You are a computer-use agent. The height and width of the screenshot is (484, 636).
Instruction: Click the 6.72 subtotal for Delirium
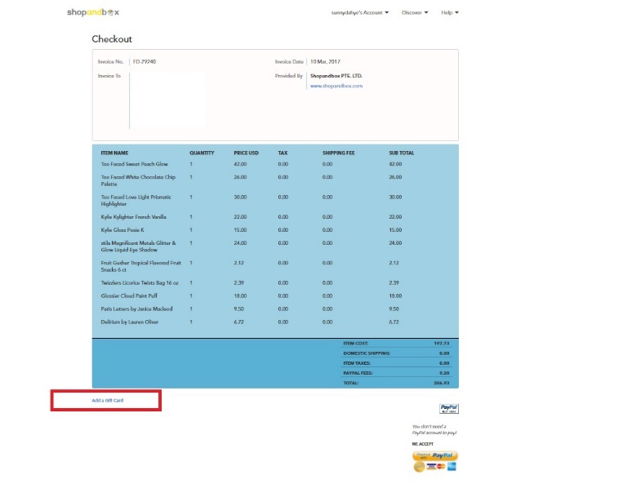tap(394, 322)
